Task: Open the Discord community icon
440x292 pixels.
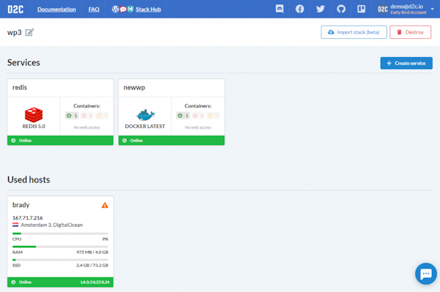Action: coord(279,9)
